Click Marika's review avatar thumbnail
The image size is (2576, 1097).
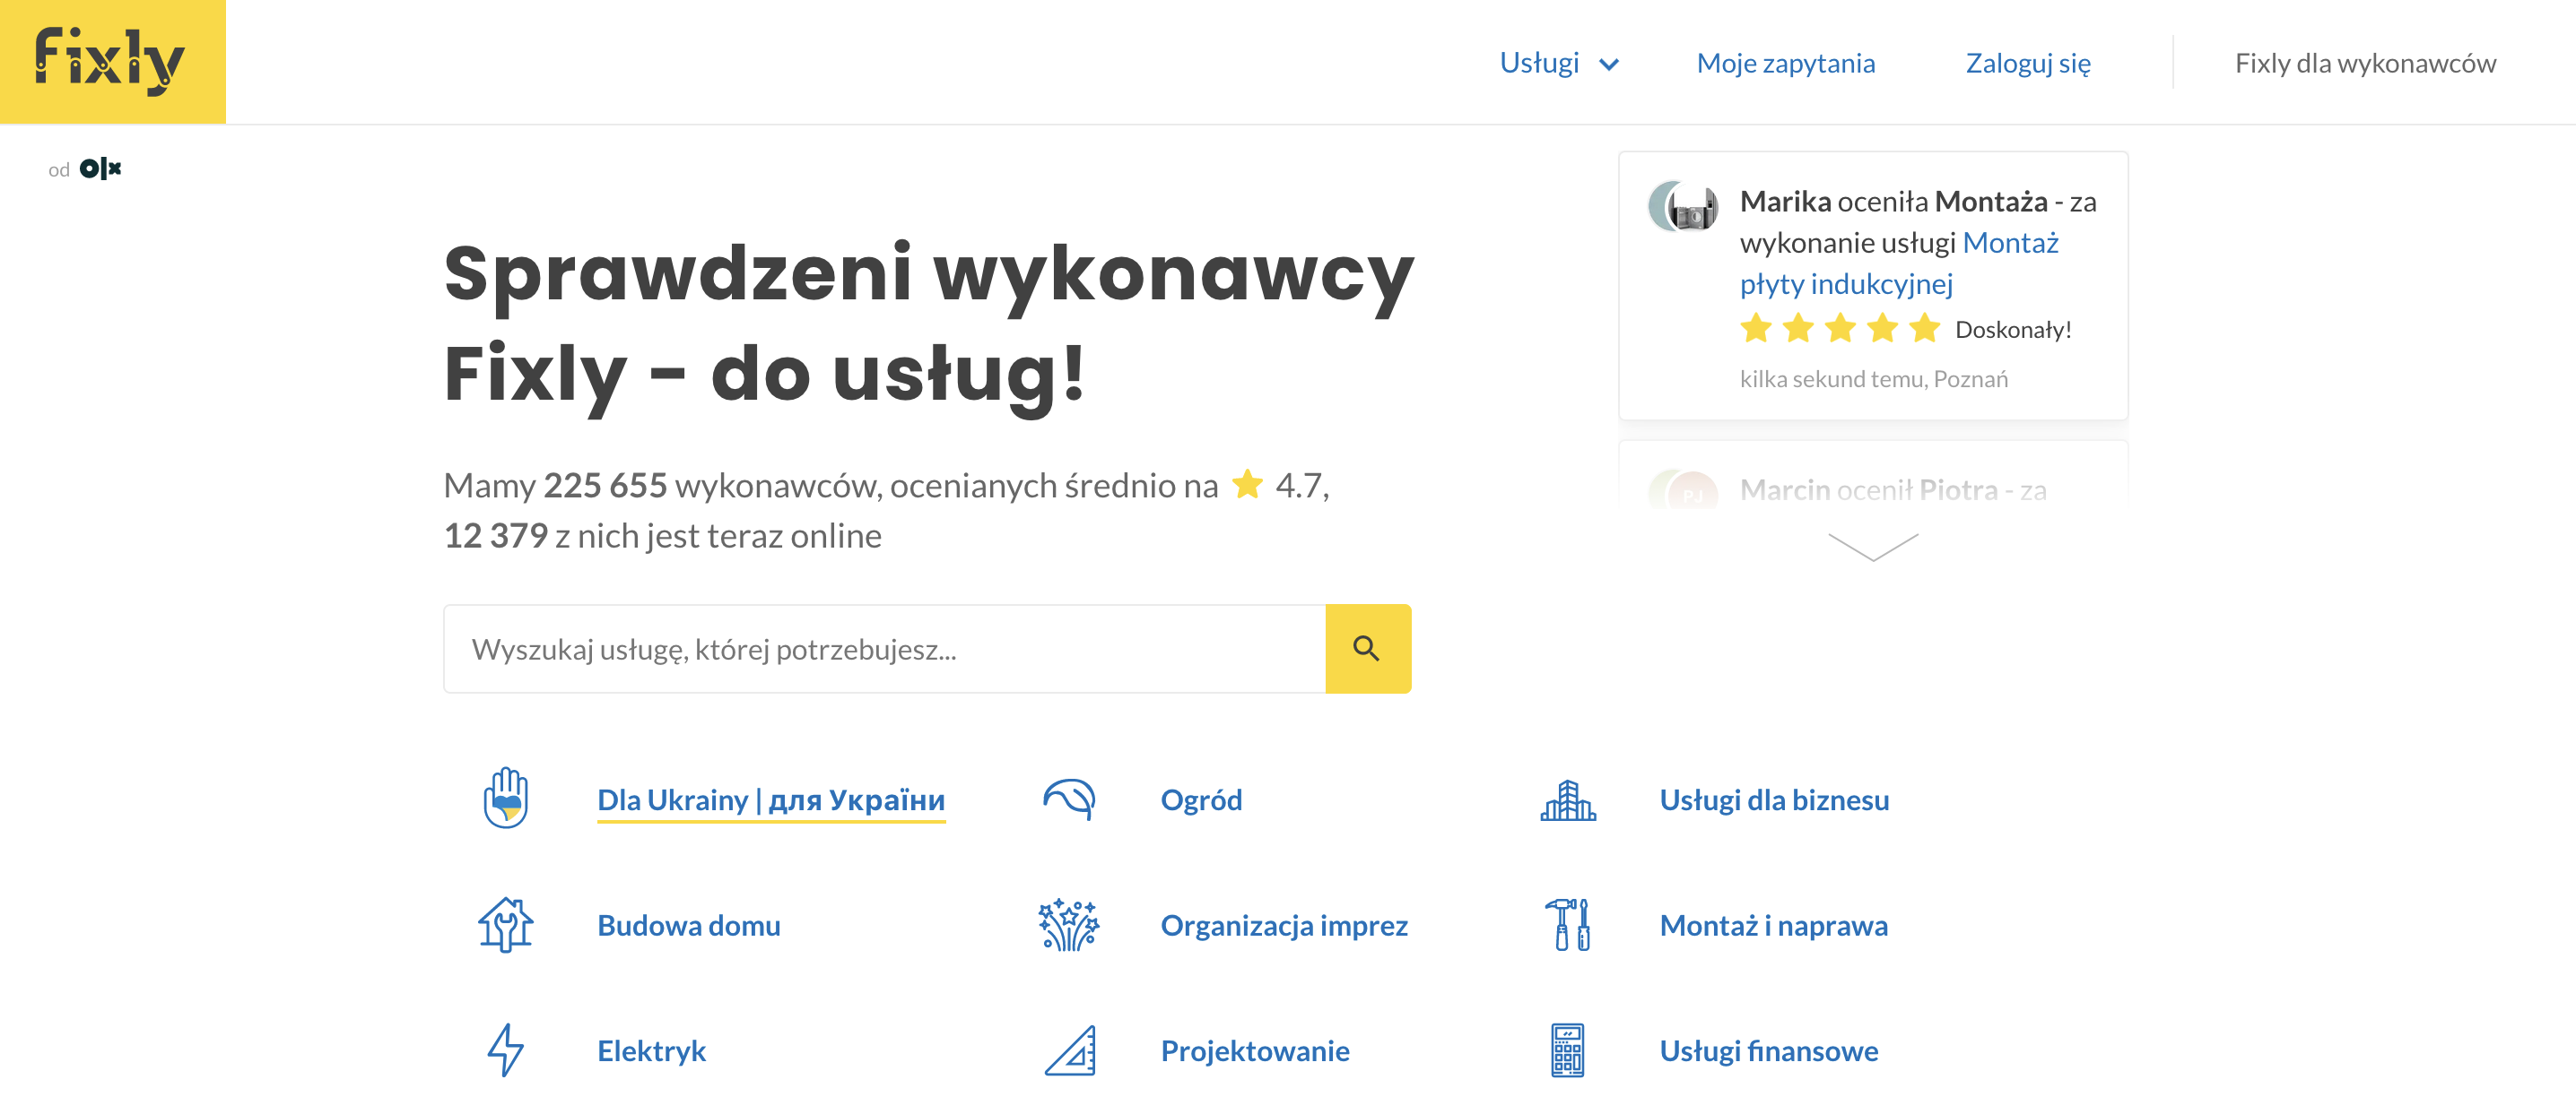click(x=1682, y=206)
